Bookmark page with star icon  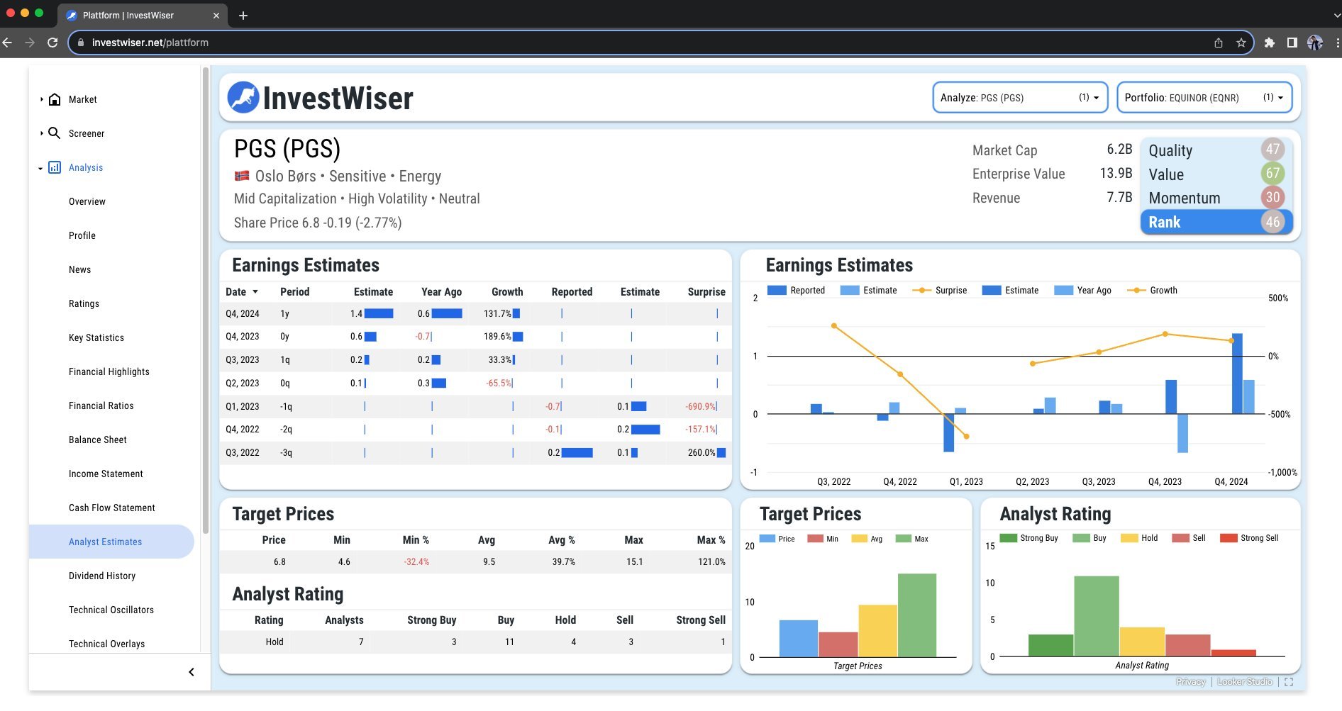(1241, 43)
